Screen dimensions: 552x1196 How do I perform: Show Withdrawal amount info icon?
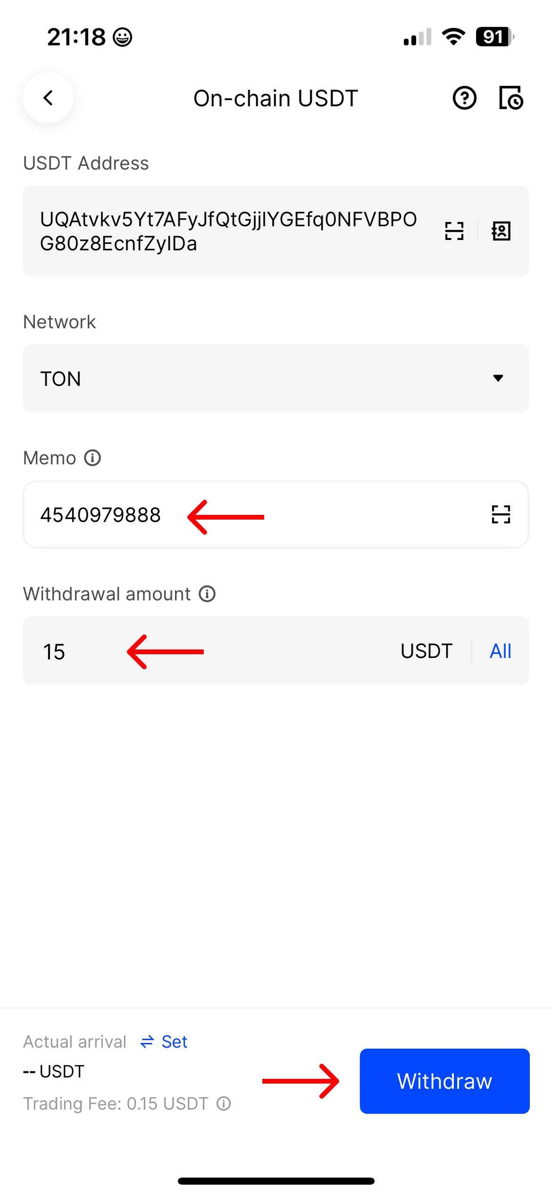pyautogui.click(x=207, y=594)
